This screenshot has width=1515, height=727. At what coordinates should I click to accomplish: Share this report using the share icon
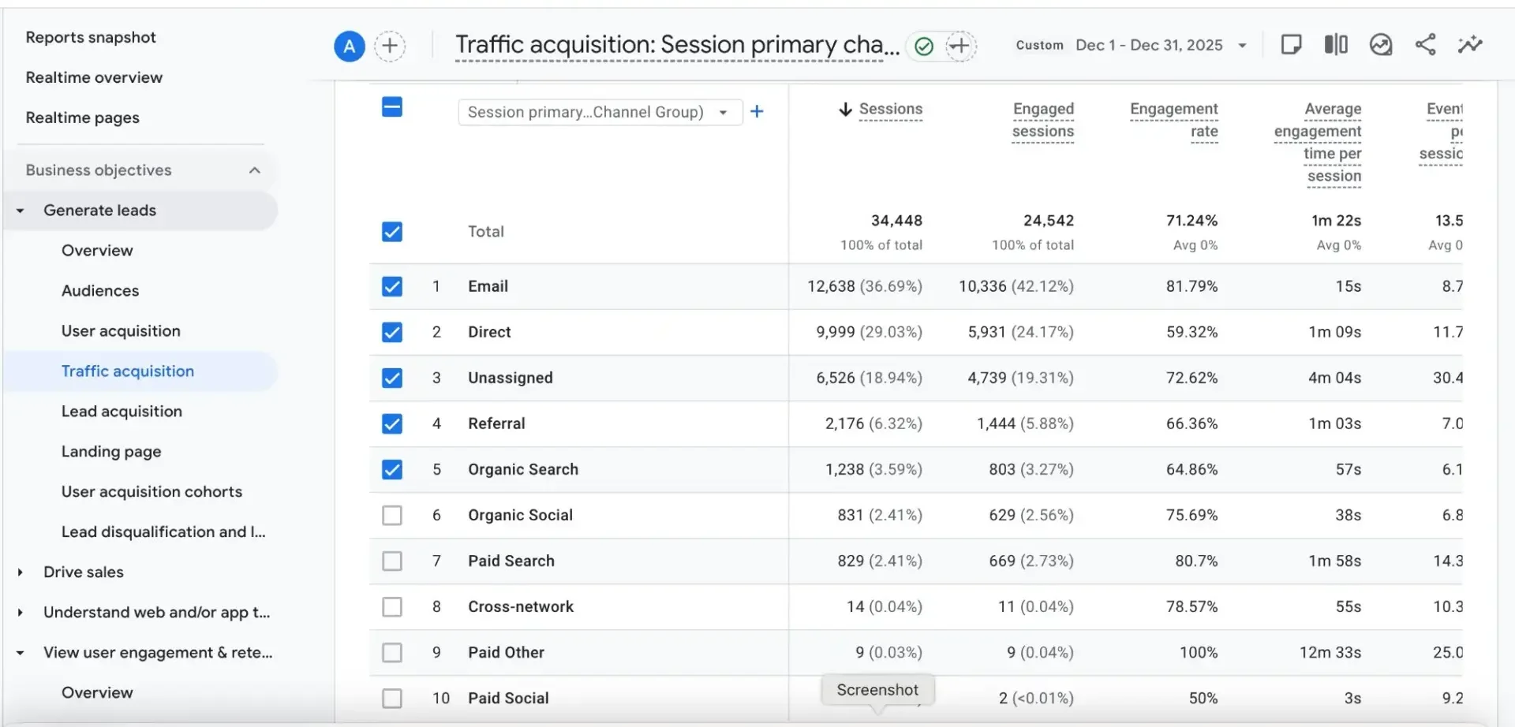click(x=1425, y=45)
